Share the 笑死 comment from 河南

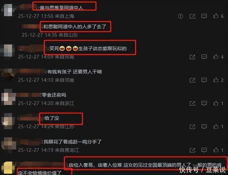click(x=192, y=57)
